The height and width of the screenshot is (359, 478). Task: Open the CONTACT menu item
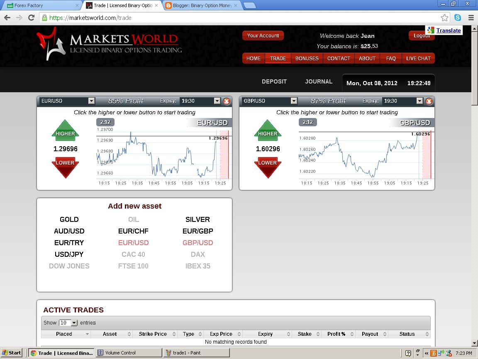tap(339, 58)
